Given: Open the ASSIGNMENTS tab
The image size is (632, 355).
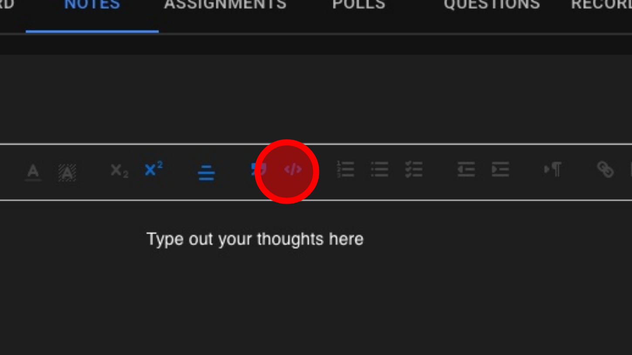Looking at the screenshot, I should point(225,4).
